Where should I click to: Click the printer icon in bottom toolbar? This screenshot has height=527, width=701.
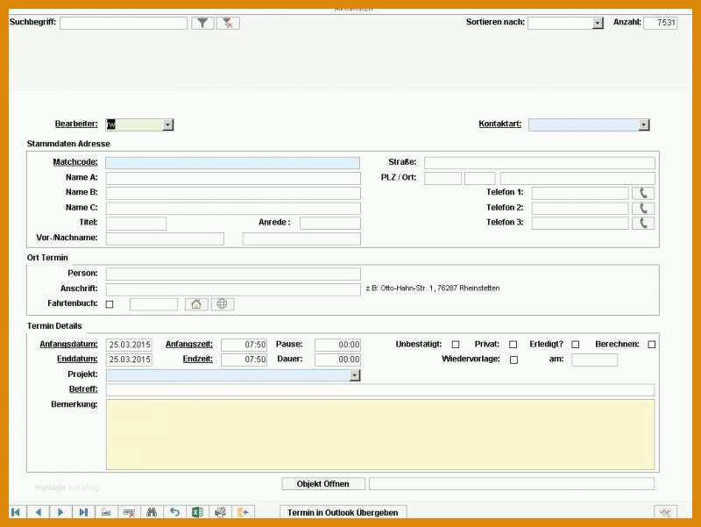pos(221,512)
